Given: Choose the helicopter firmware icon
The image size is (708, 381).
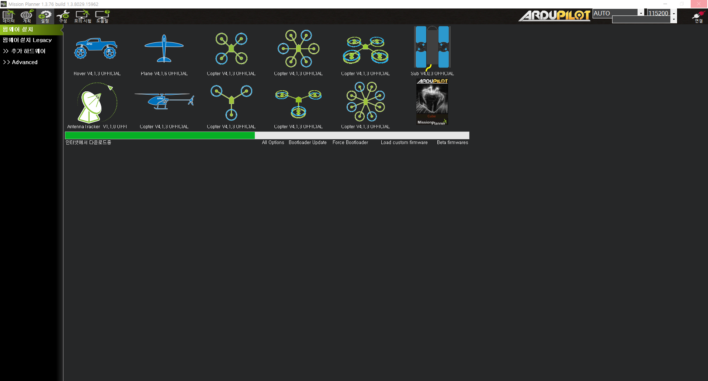Looking at the screenshot, I should (164, 101).
